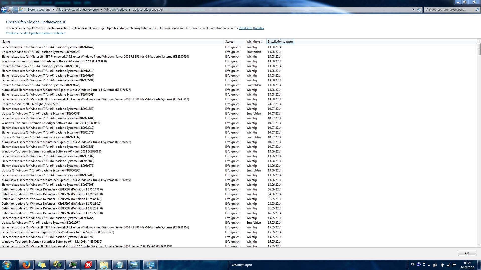The height and width of the screenshot is (270, 481).
Task: Open the red X application taskbar icon
Action: (x=88, y=265)
